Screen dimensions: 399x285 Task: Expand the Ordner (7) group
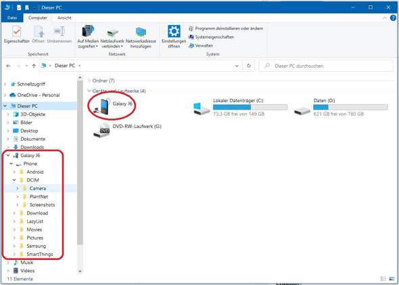coord(89,81)
